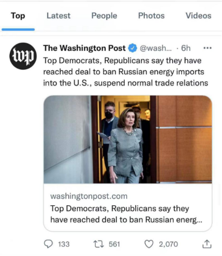
Task: Open the @wash... handle link
Action: [x=156, y=48]
